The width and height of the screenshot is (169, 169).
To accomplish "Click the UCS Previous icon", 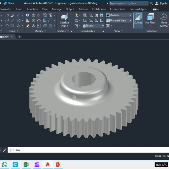I will tap(85, 20).
